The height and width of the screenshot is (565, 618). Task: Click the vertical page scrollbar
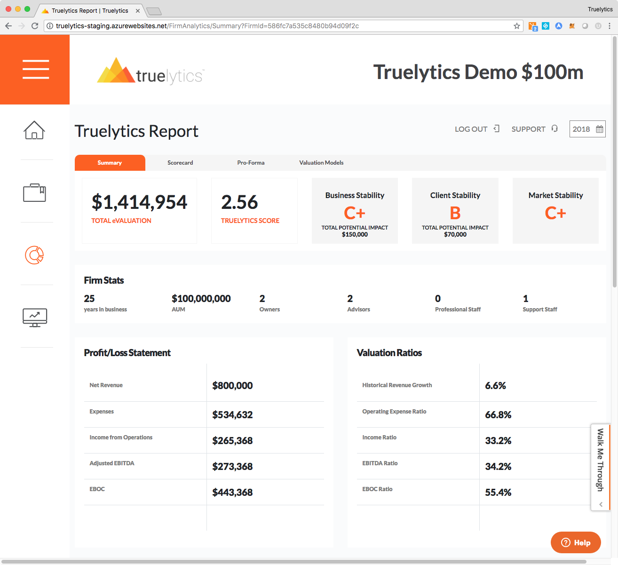pyautogui.click(x=615, y=161)
